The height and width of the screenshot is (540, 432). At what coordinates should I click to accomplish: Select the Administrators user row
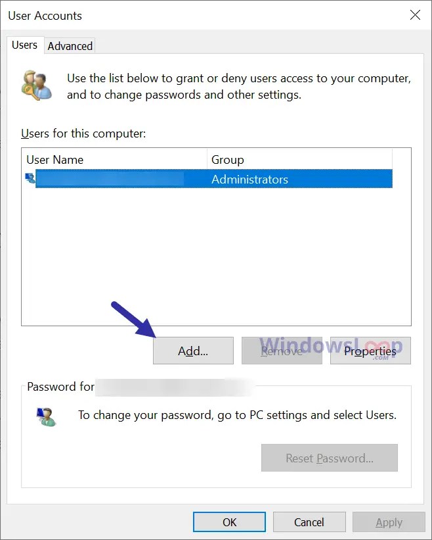(209, 178)
